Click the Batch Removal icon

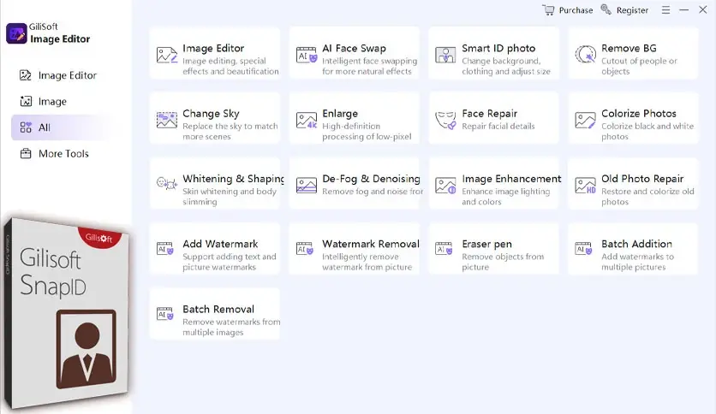coord(164,313)
